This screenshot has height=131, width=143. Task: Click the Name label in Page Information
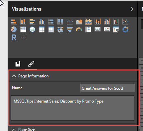click(17, 88)
